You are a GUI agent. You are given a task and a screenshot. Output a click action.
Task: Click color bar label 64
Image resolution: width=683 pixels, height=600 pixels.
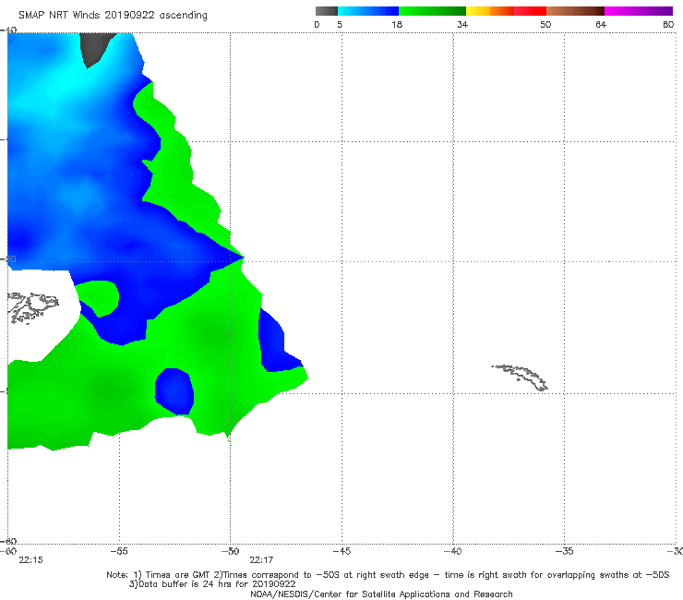tap(601, 24)
